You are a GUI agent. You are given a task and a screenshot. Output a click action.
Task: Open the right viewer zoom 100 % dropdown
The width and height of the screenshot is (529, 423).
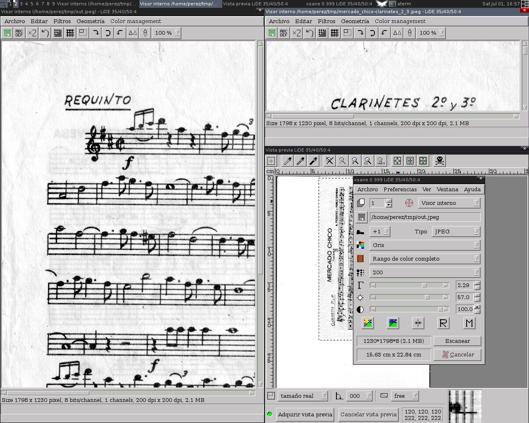pyautogui.click(x=431, y=33)
